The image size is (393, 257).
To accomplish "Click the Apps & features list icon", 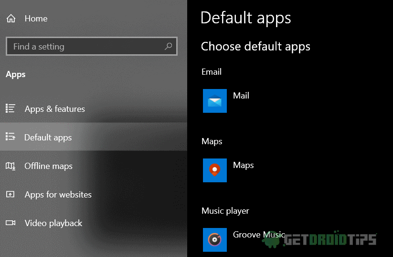I will pyautogui.click(x=11, y=109).
